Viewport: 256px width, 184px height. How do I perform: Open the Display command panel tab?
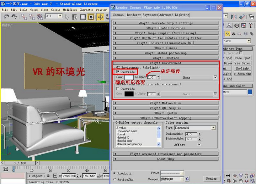[x=244, y=26]
